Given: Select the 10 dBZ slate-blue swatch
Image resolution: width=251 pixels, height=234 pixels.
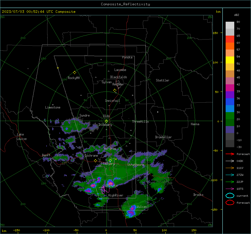Looking at the screenshot, I should coord(230,130).
